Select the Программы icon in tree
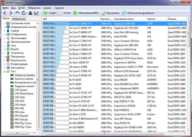The image size is (192, 137). pos(8,57)
